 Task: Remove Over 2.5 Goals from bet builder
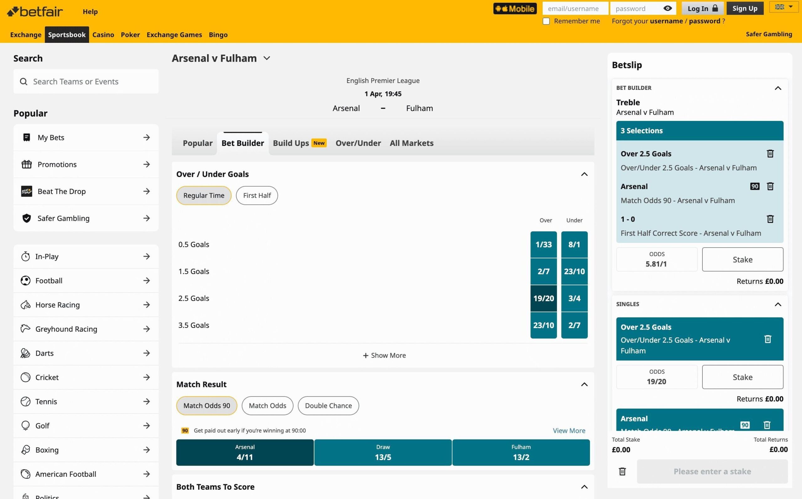click(770, 153)
